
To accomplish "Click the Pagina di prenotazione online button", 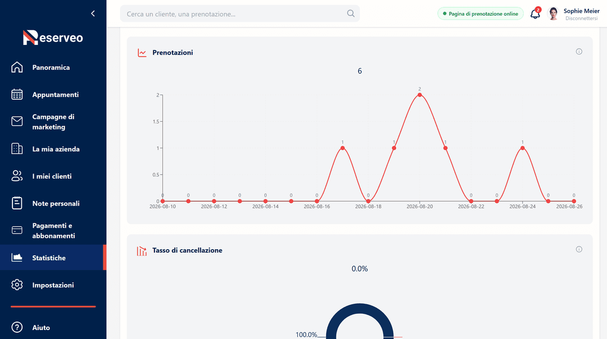I will [x=481, y=14].
